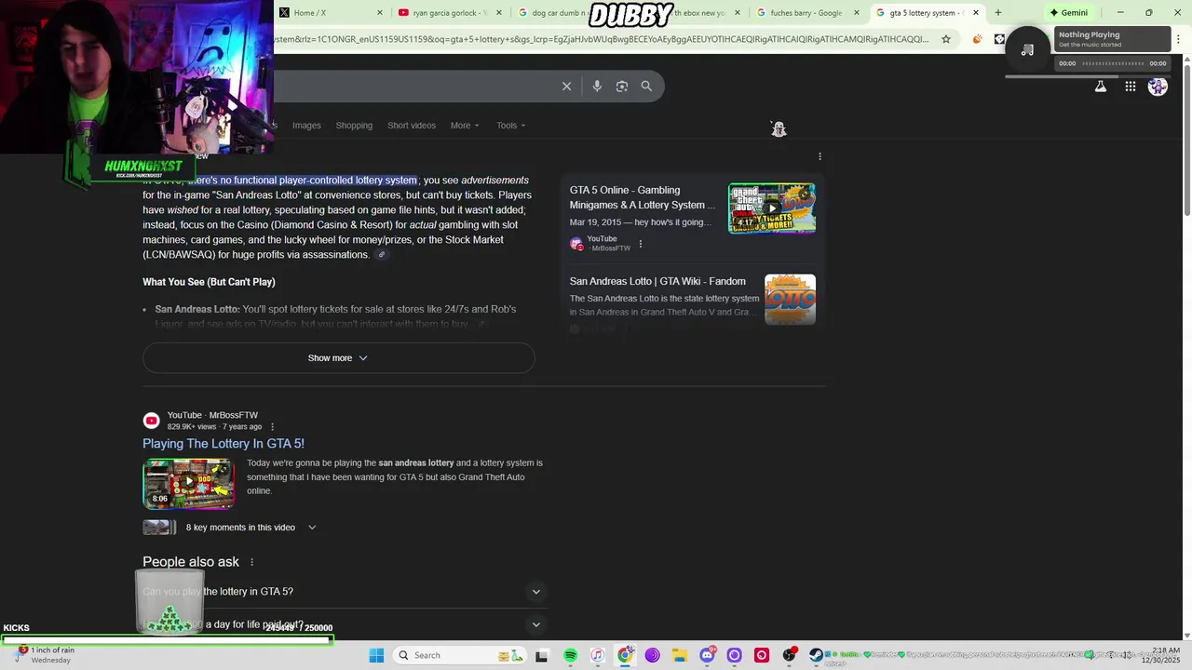
Task: Click the music player progress bar
Action: click(1113, 64)
